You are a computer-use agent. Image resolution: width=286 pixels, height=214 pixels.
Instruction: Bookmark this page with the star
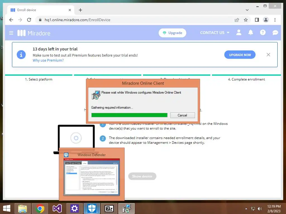click(x=246, y=20)
